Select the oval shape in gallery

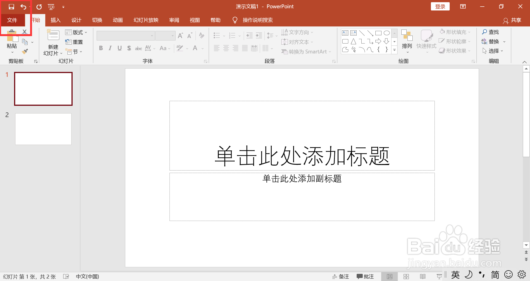pos(387,33)
